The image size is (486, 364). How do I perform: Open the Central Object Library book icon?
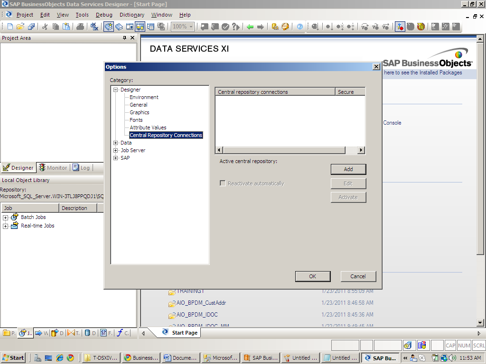119,27
